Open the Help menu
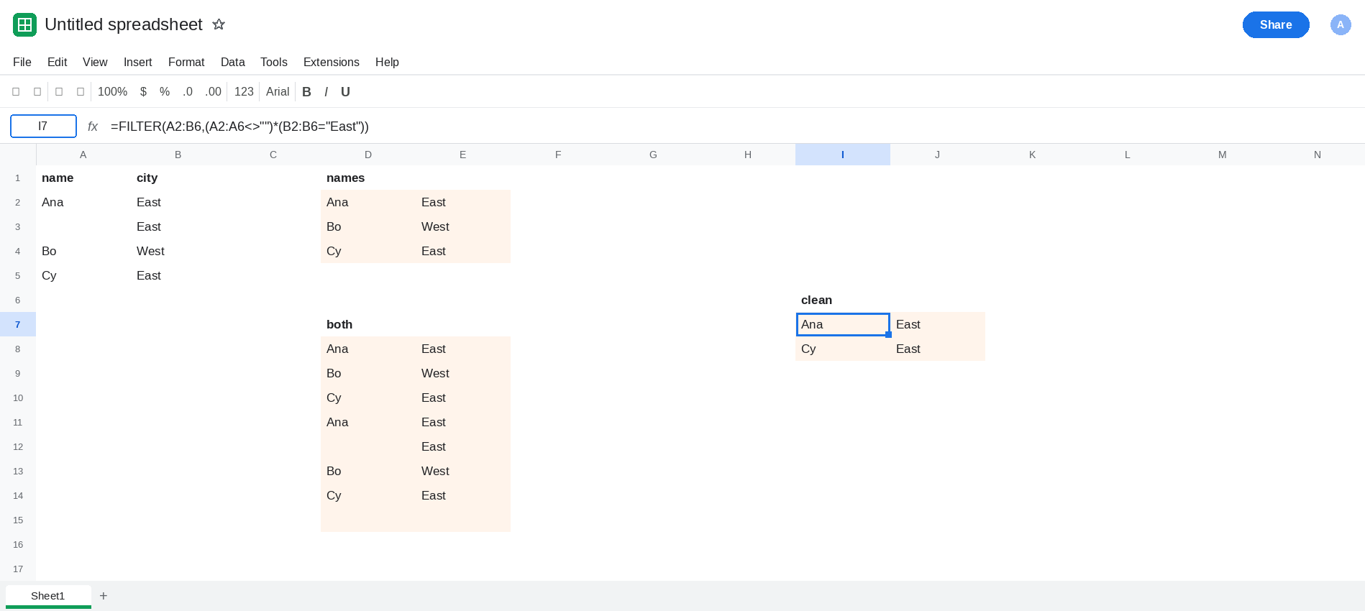 [387, 63]
